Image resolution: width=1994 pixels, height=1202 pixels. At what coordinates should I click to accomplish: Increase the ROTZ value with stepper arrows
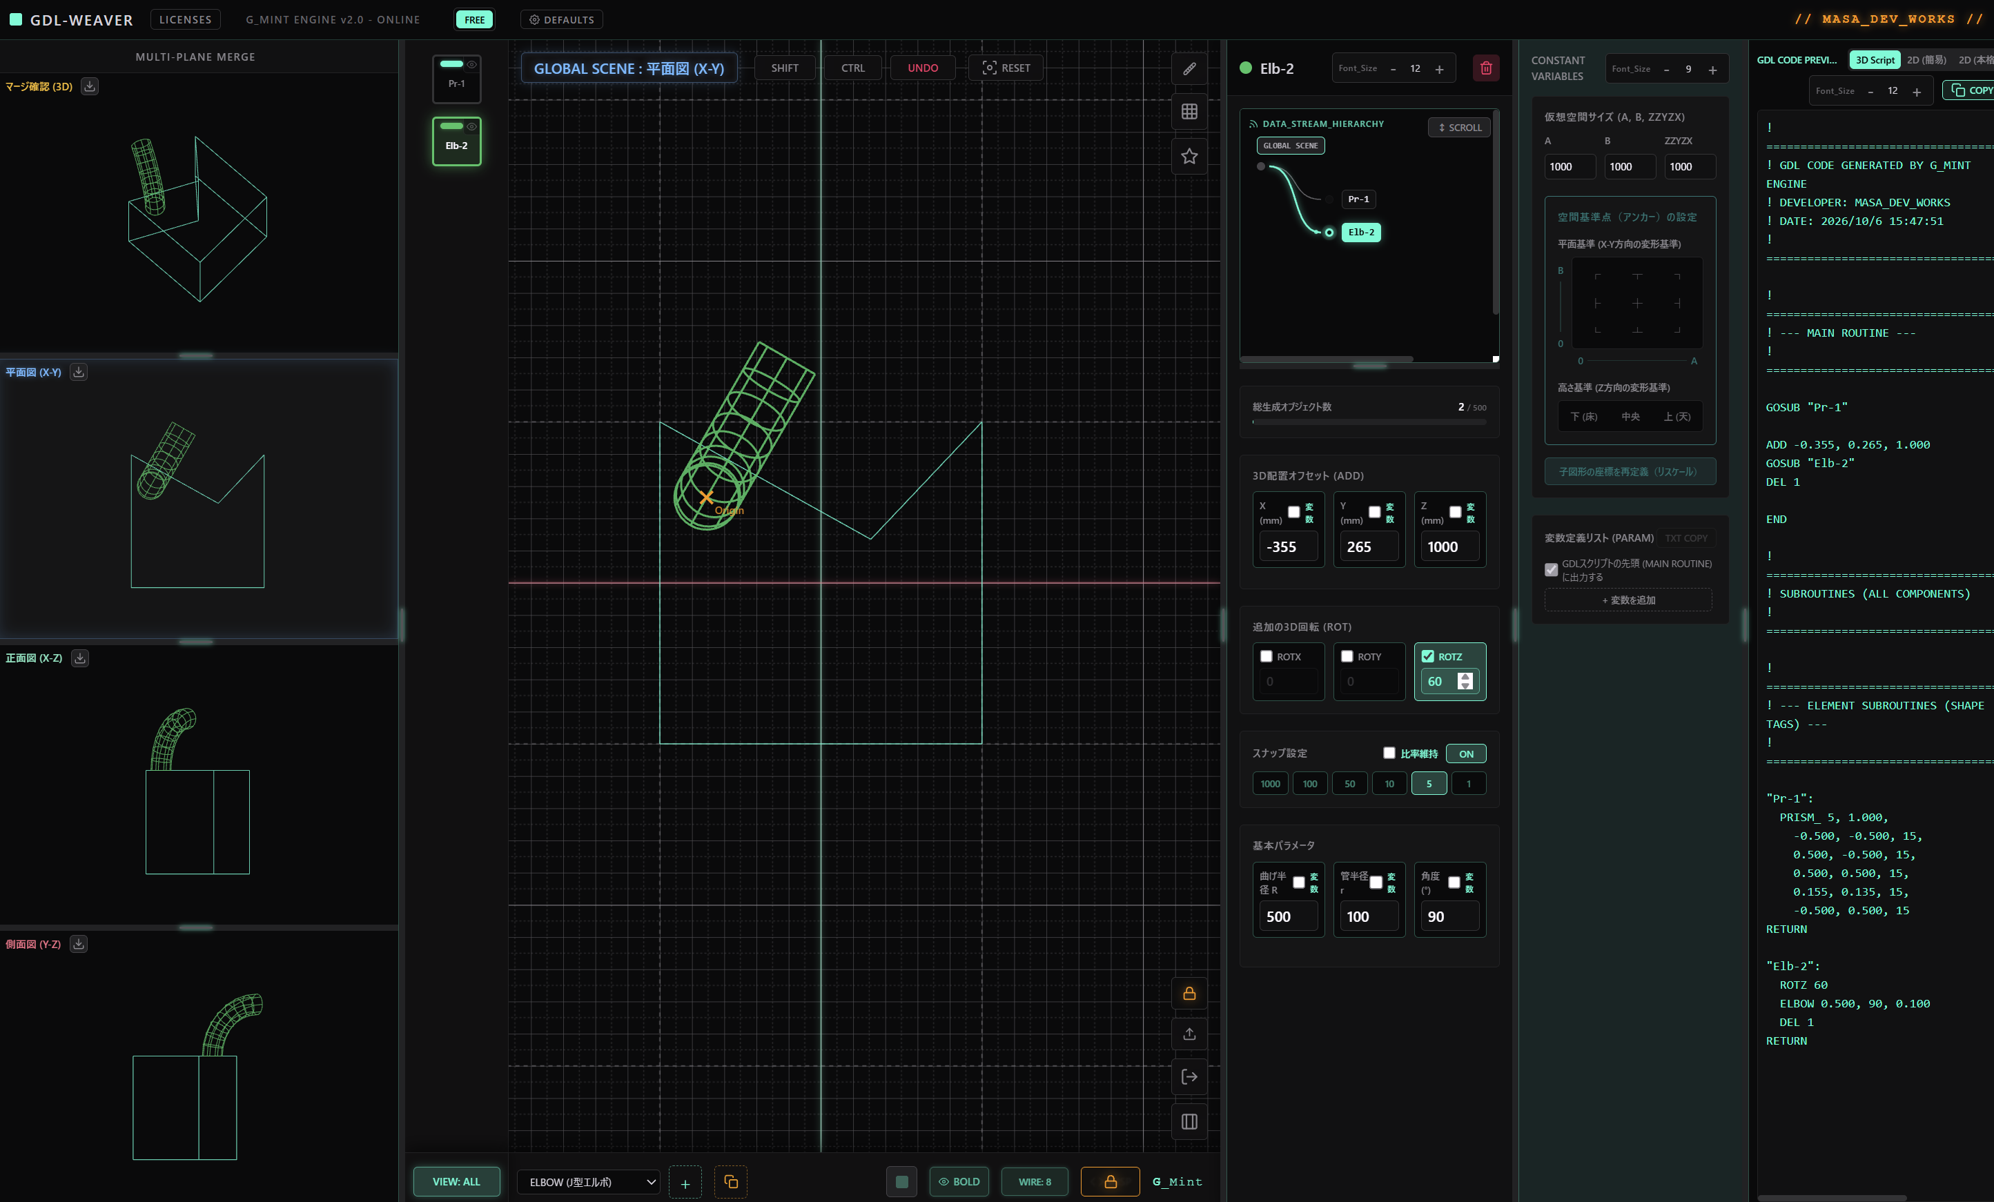[1465, 676]
